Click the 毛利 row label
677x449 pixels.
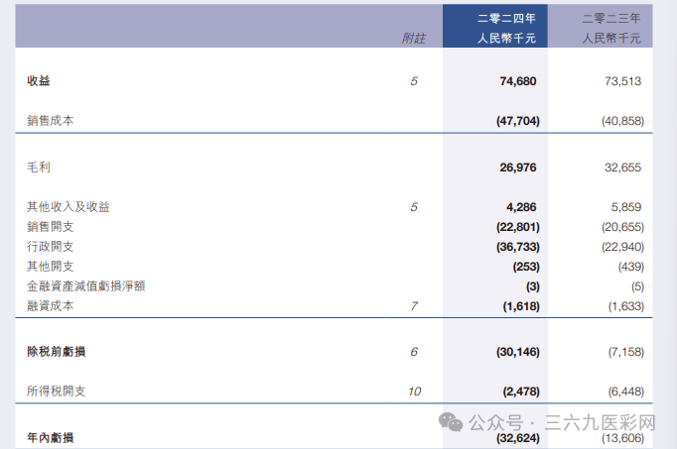(x=39, y=168)
